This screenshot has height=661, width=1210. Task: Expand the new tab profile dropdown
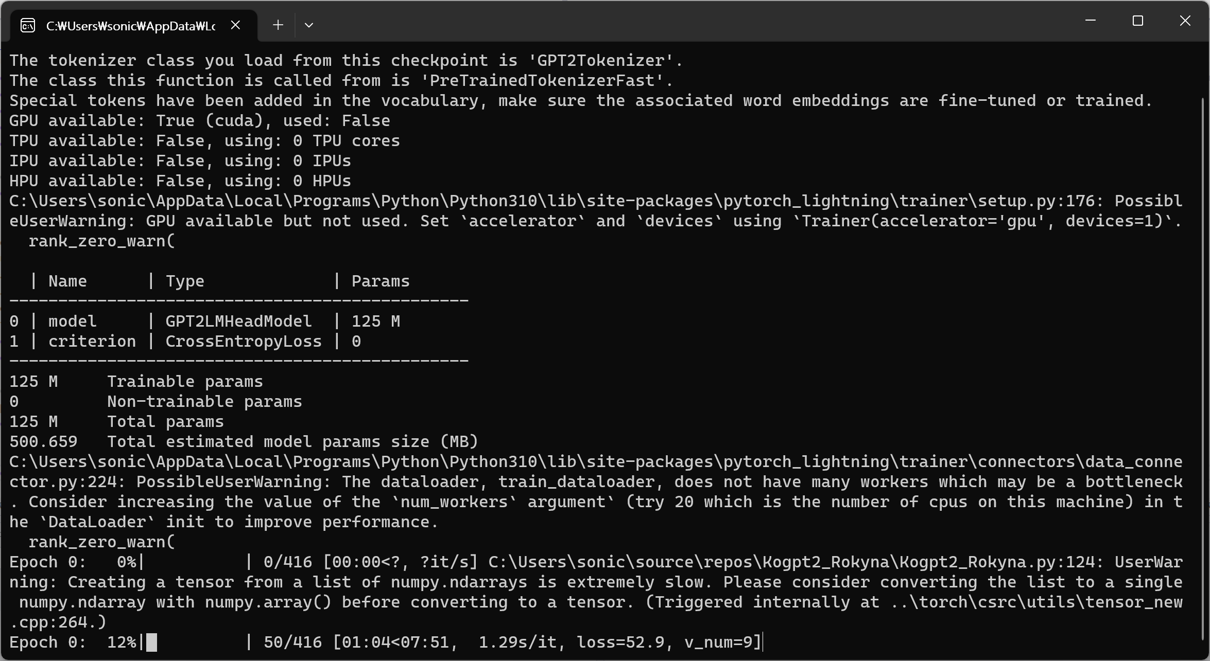tap(309, 25)
